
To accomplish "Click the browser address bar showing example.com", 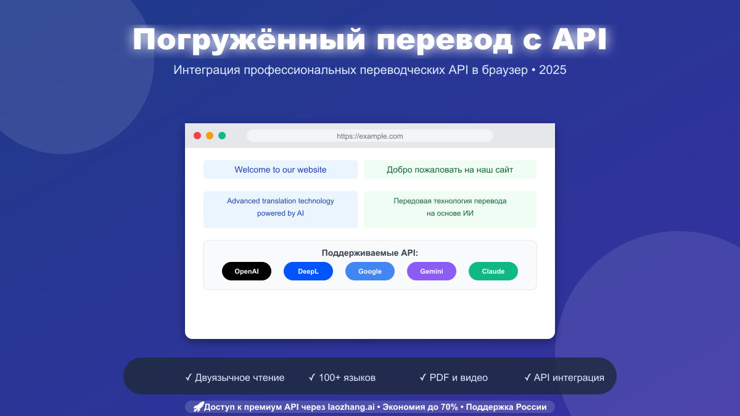I will (x=370, y=136).
